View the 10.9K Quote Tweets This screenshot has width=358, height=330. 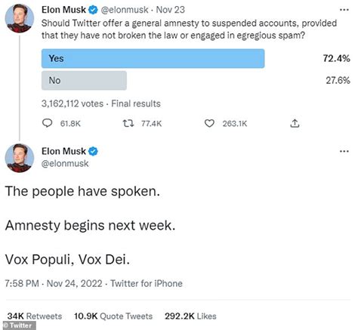point(113,316)
